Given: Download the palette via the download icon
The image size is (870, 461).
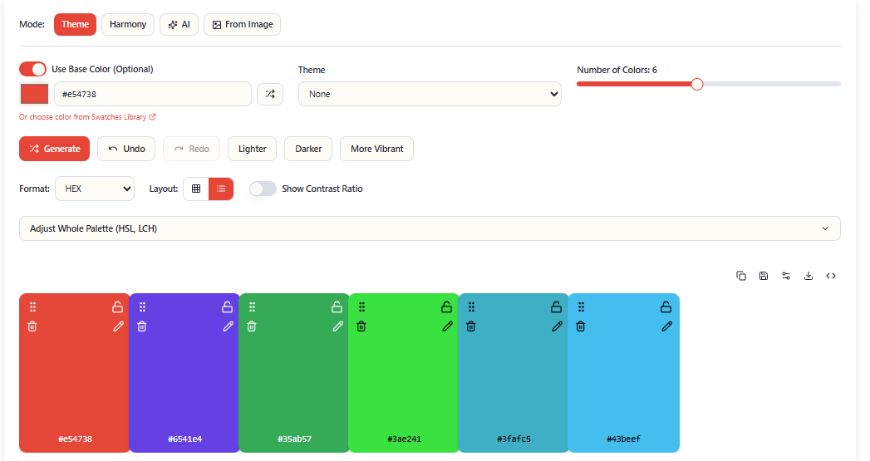Looking at the screenshot, I should click(x=809, y=276).
